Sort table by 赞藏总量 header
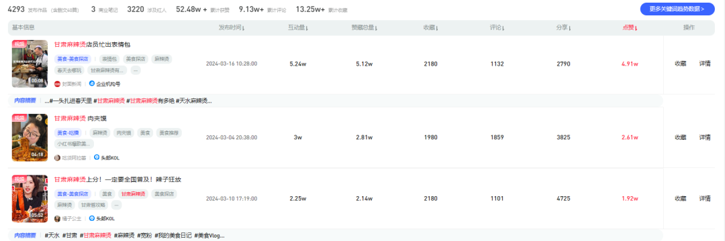Image resolution: width=725 pixels, height=241 pixels. click(365, 27)
